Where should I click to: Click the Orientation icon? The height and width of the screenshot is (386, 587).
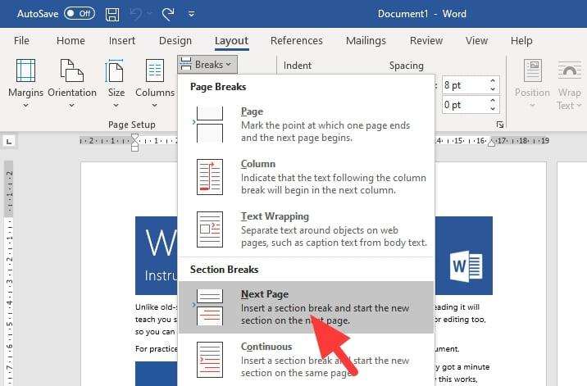click(72, 70)
